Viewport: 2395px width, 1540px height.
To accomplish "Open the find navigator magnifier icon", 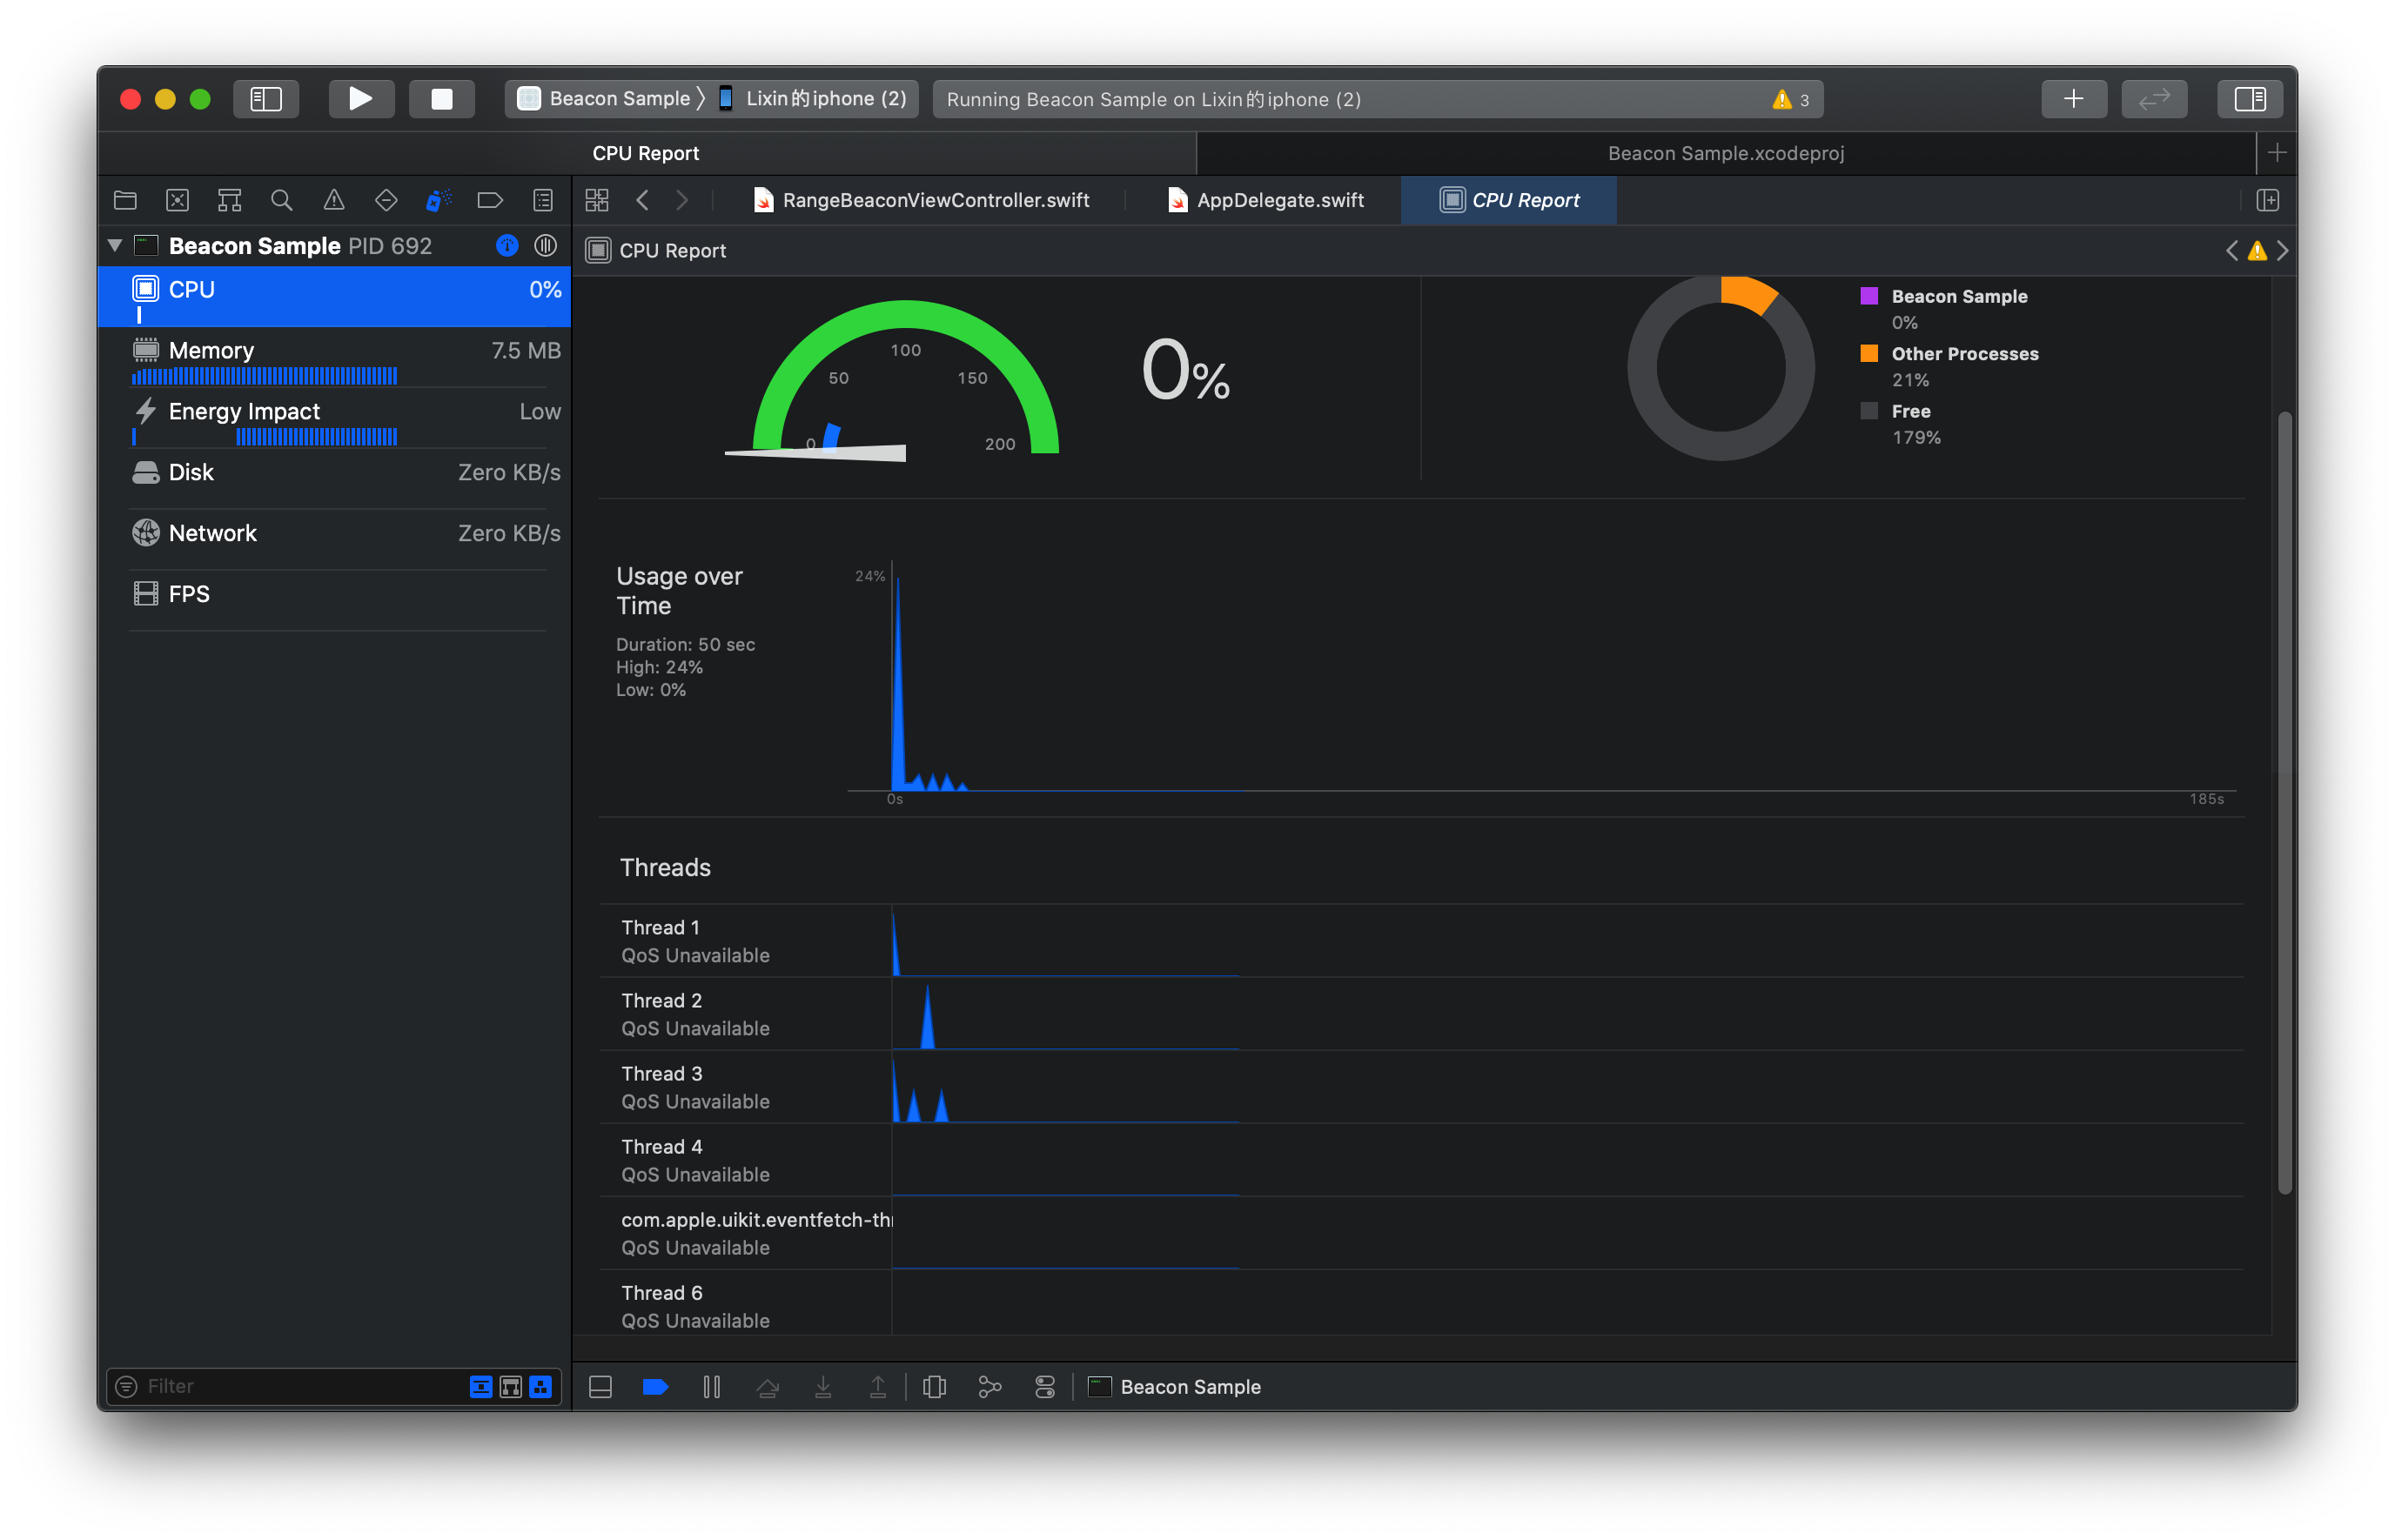I will (281, 200).
